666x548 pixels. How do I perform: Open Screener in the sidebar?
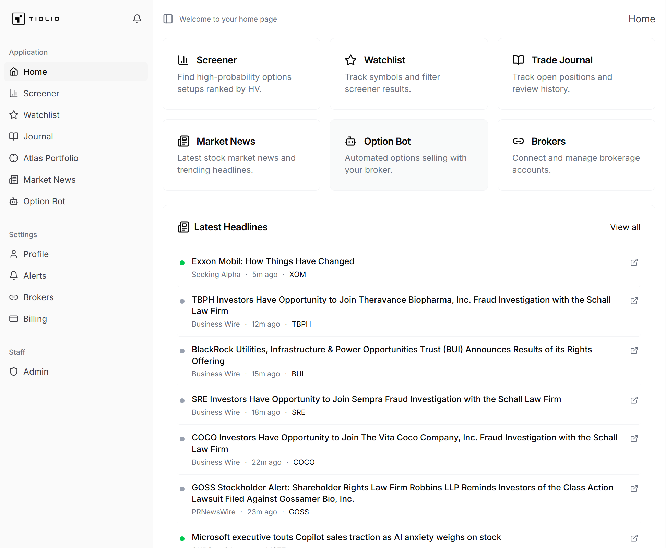[x=41, y=93]
